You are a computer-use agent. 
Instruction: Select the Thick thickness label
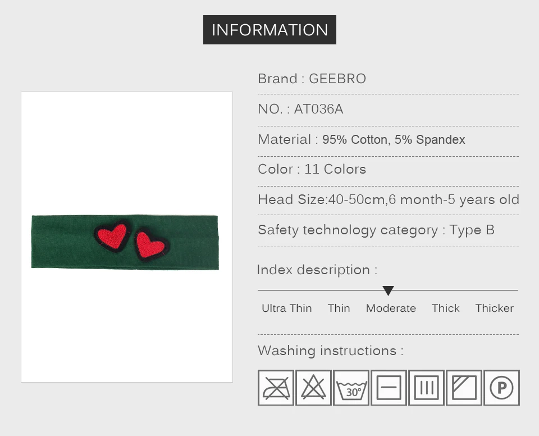click(x=445, y=308)
